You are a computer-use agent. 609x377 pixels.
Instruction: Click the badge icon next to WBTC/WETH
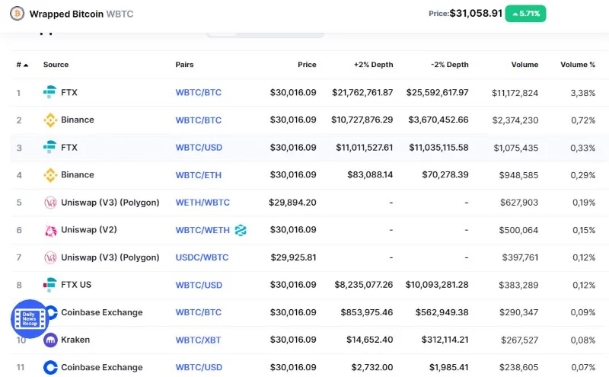click(241, 230)
